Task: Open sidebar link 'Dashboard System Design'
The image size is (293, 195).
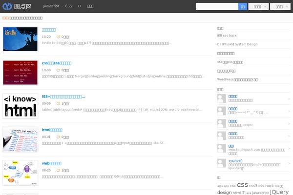Action: tap(237, 44)
